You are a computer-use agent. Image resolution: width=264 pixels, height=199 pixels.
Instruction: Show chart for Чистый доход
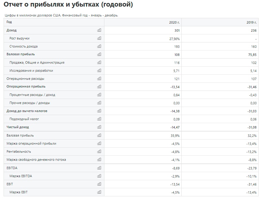[99, 127]
